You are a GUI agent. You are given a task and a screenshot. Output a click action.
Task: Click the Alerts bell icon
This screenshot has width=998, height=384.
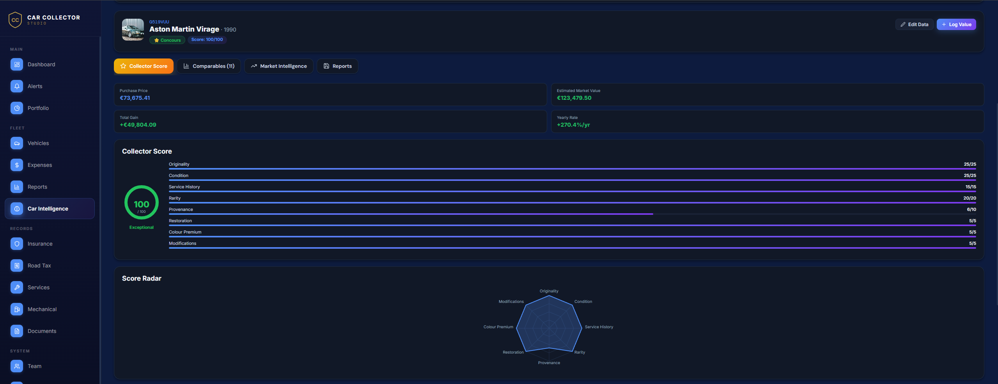17,86
